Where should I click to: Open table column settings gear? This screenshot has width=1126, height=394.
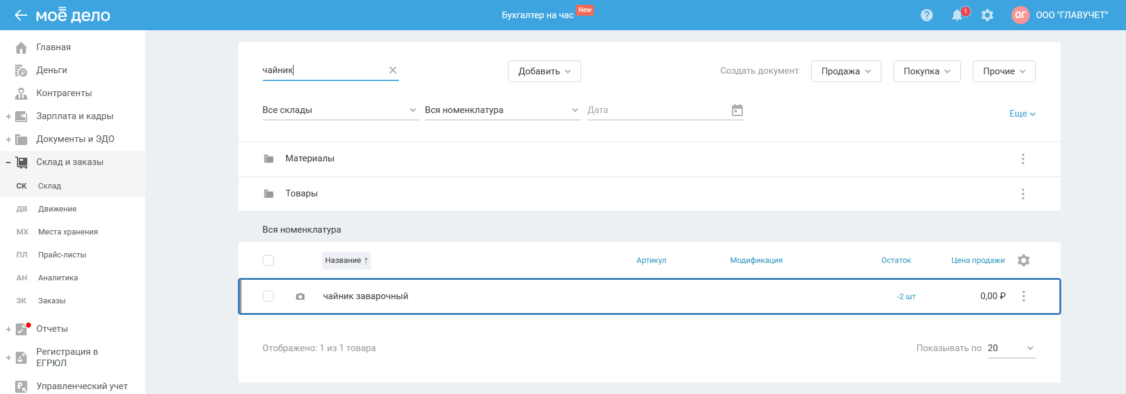point(1024,260)
